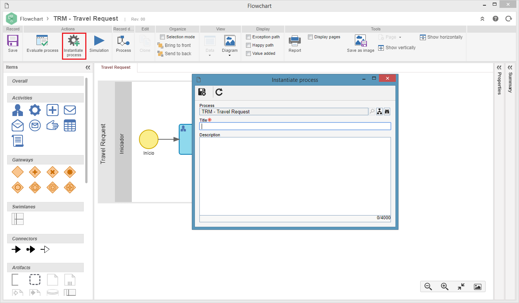Image resolution: width=519 pixels, height=303 pixels.
Task: Open Evaluate process tool
Action: (42, 41)
